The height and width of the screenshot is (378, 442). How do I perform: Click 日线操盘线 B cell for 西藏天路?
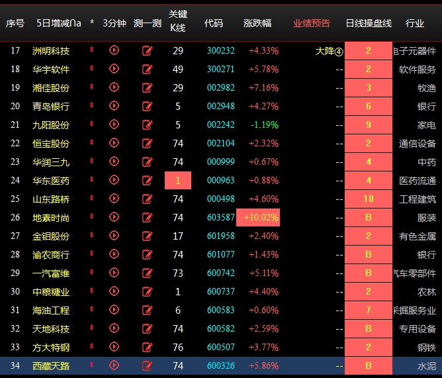(x=369, y=366)
